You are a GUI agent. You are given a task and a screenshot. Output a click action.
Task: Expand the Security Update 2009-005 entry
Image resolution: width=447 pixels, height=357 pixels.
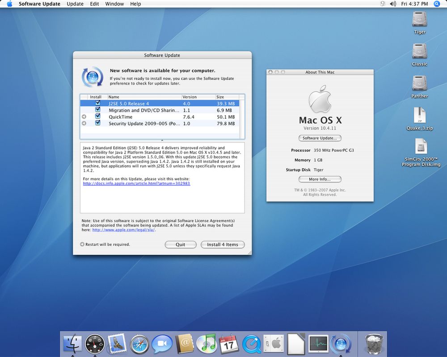84,123
